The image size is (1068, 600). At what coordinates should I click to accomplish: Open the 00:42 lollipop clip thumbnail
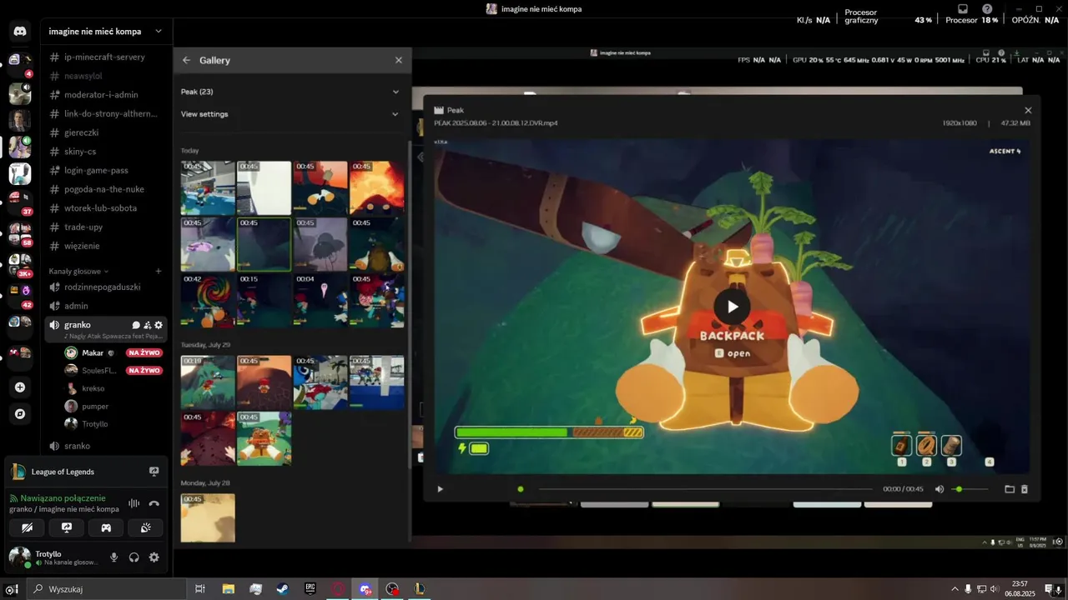[x=208, y=301]
